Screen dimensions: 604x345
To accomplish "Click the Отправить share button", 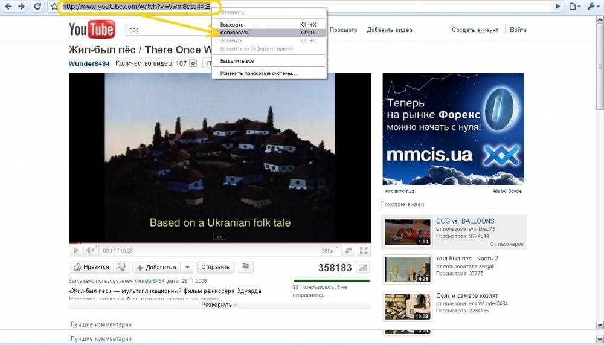I will (x=216, y=267).
